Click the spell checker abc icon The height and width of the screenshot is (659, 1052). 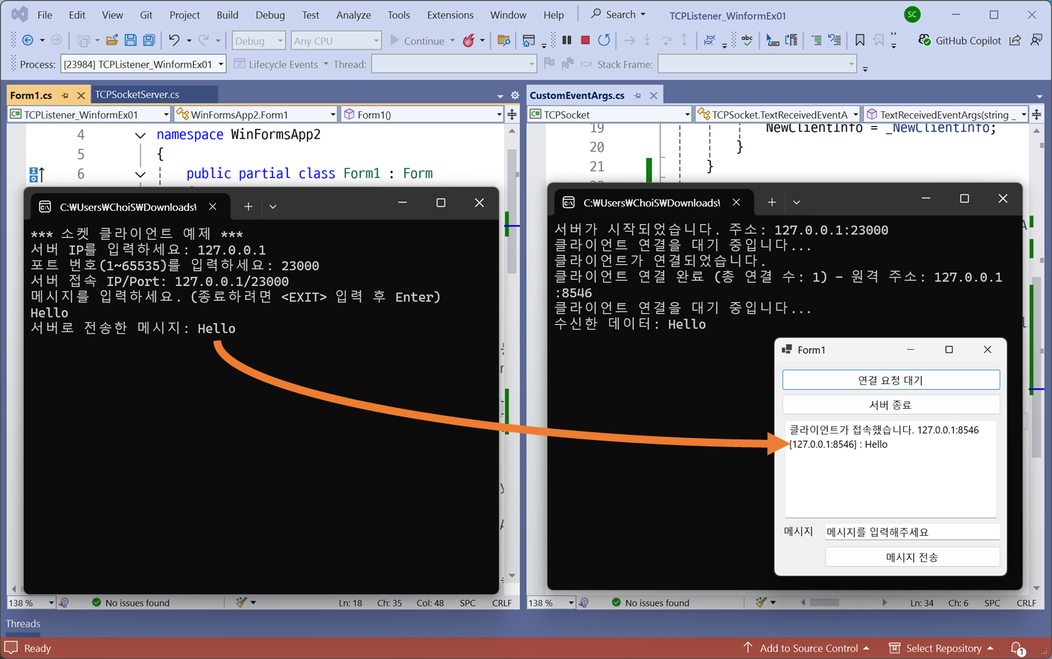[747, 40]
